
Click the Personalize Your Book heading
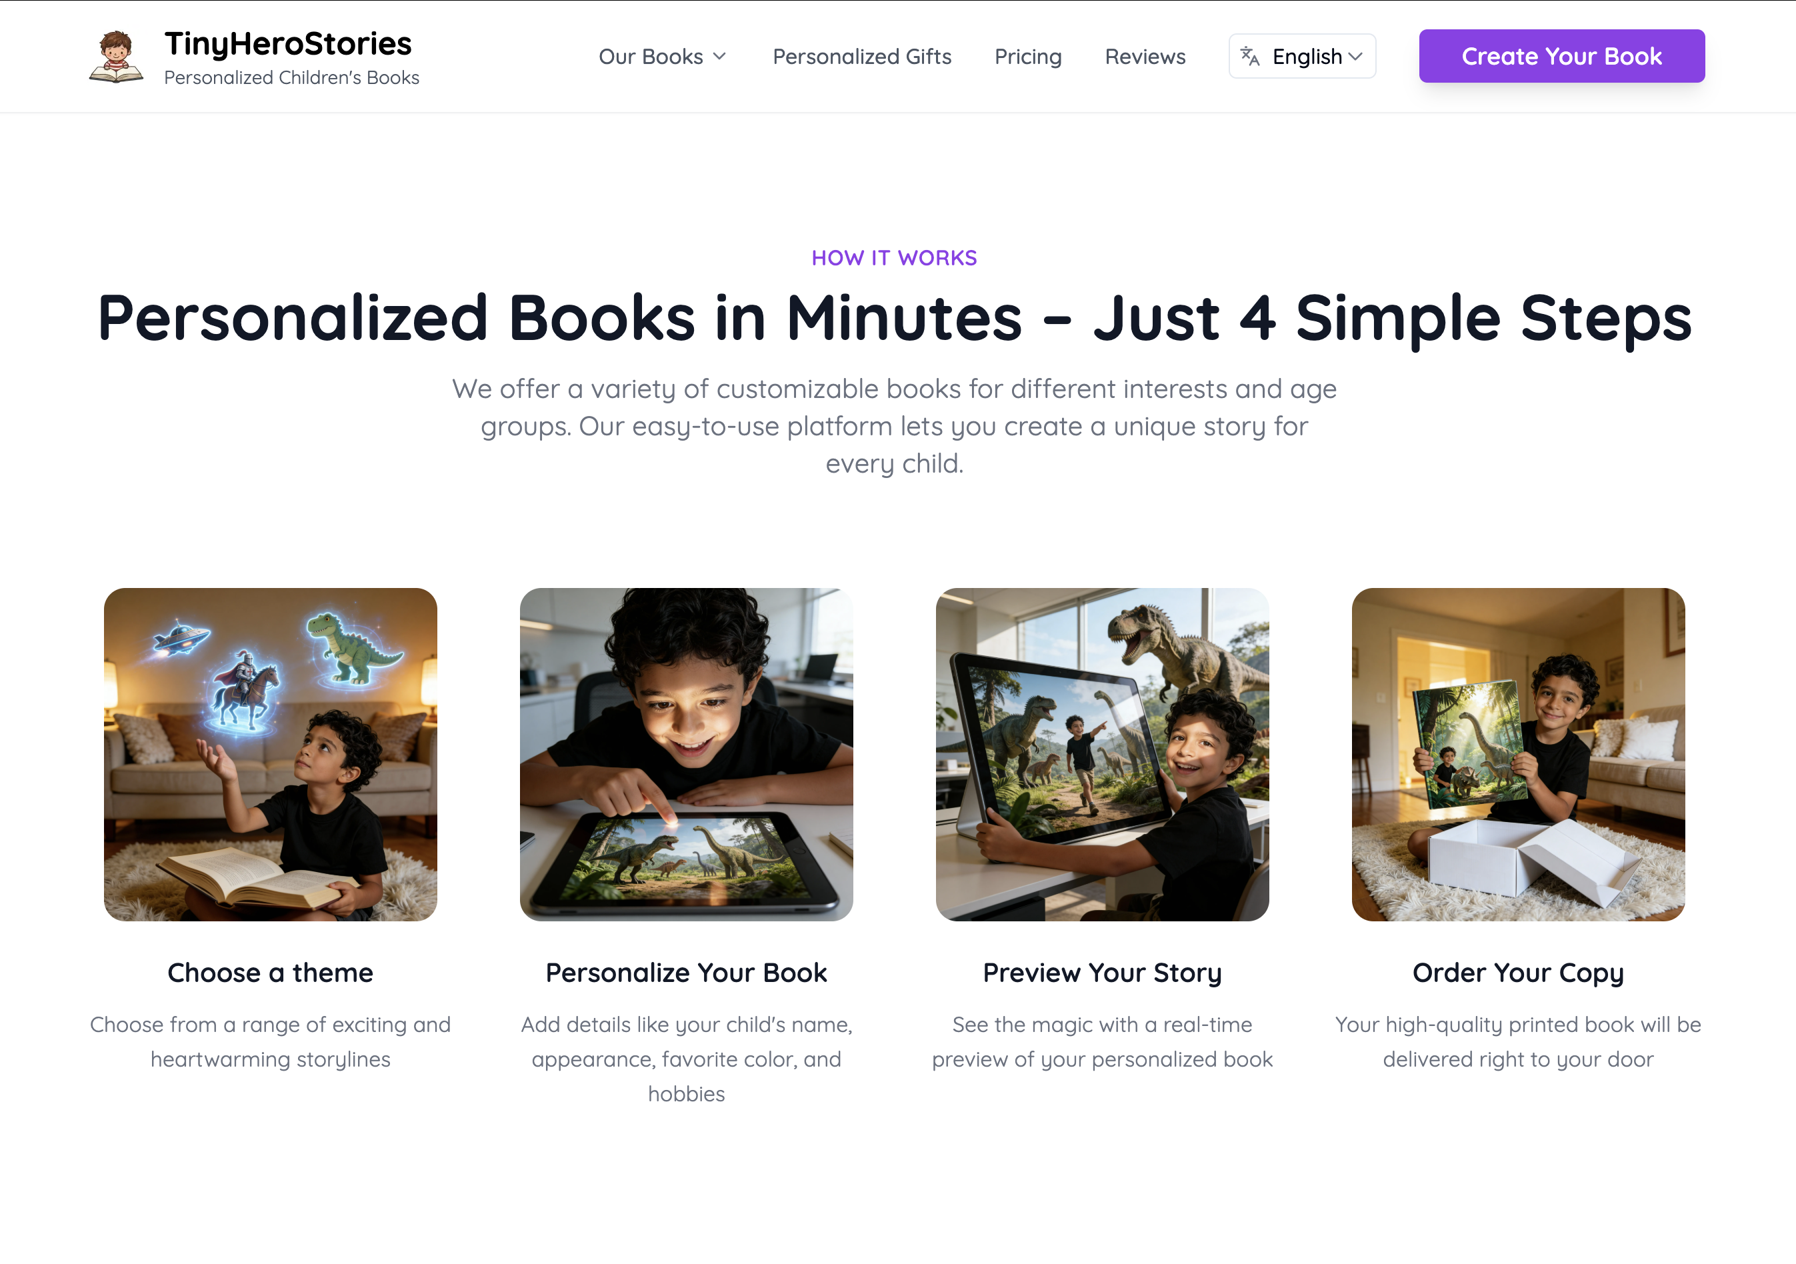pyautogui.click(x=686, y=972)
